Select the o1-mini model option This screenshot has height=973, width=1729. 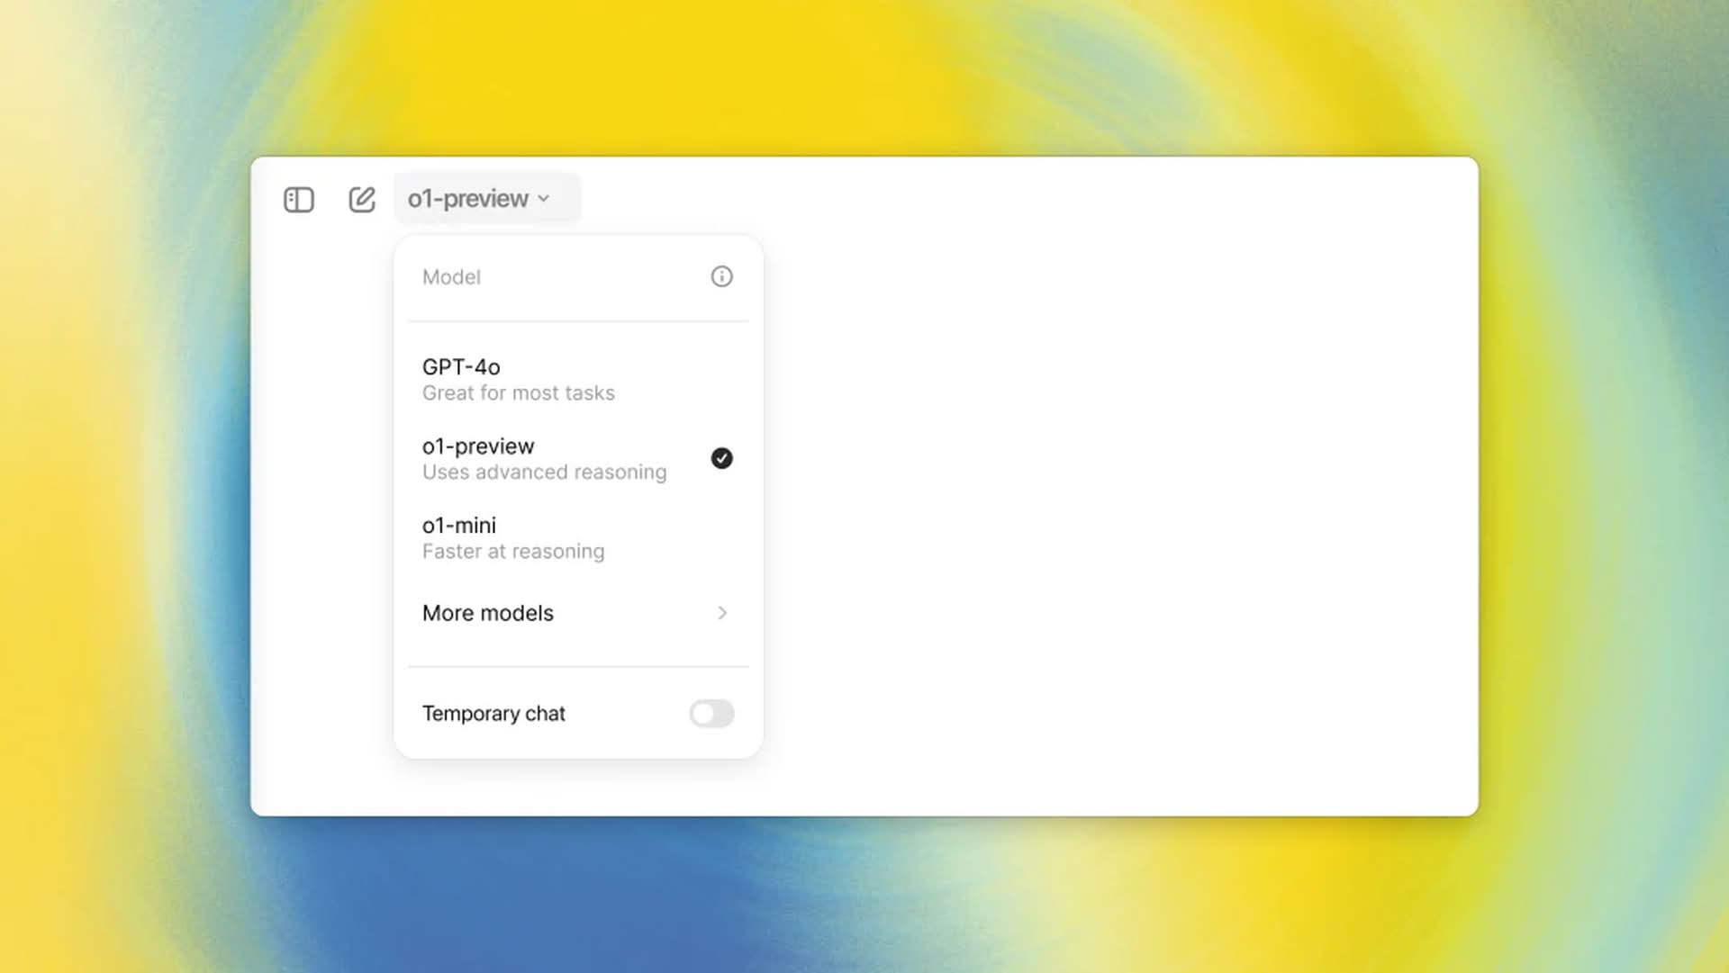tap(576, 536)
